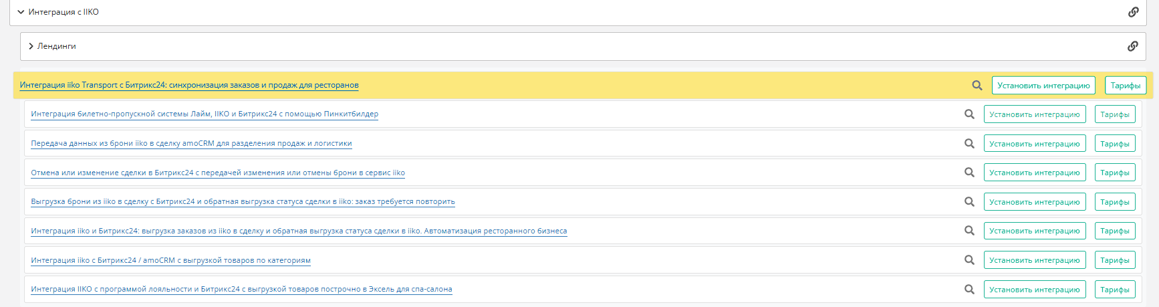
Task: Click magnifier icon for спа-салона integration row
Action: pos(969,290)
